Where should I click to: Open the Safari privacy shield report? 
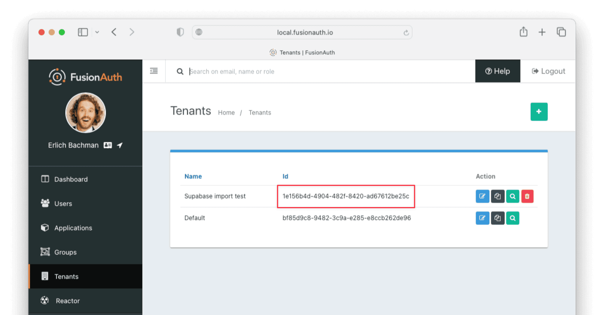point(180,32)
